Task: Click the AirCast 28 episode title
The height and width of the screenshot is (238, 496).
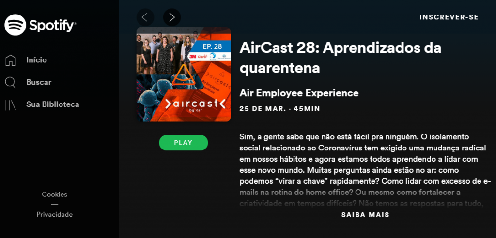Action: tap(341, 58)
